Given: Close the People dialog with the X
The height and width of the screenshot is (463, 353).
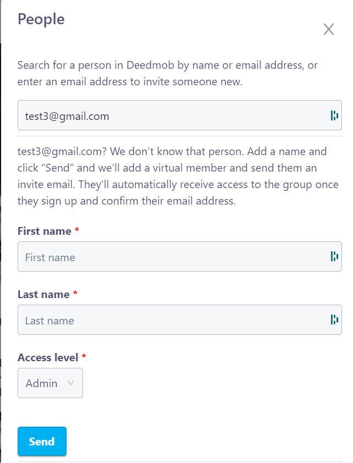Looking at the screenshot, I should pos(329,29).
